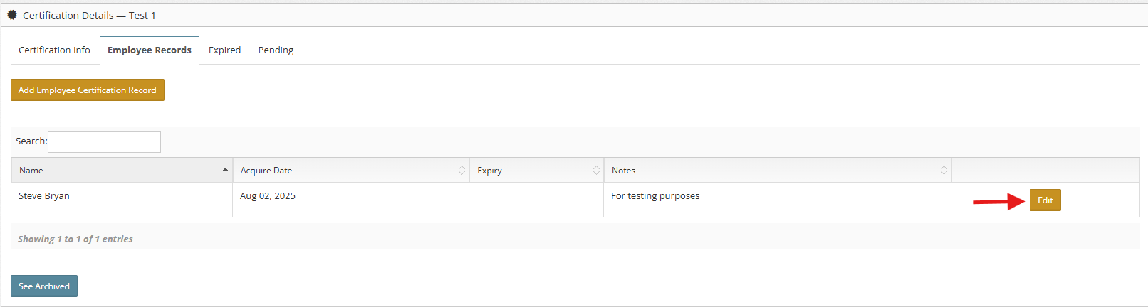Toggle sort arrows on Expiry column
The image size is (1148, 307).
pos(596,171)
